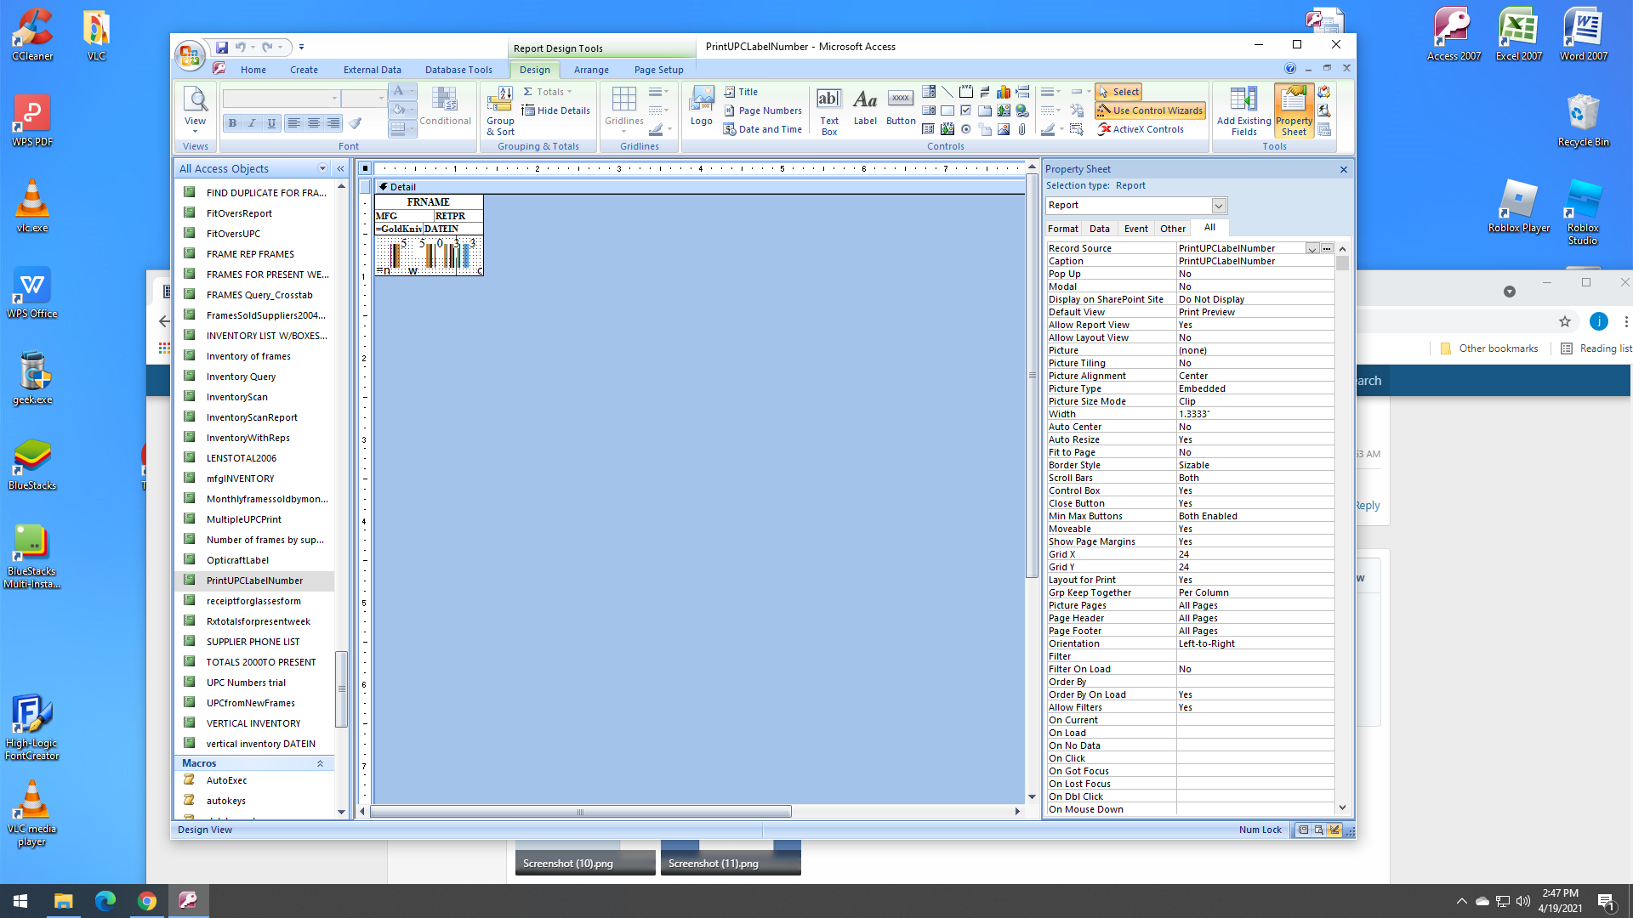Viewport: 1633px width, 918px height.
Task: Toggle the Property Sheet button off
Action: tap(1293, 110)
